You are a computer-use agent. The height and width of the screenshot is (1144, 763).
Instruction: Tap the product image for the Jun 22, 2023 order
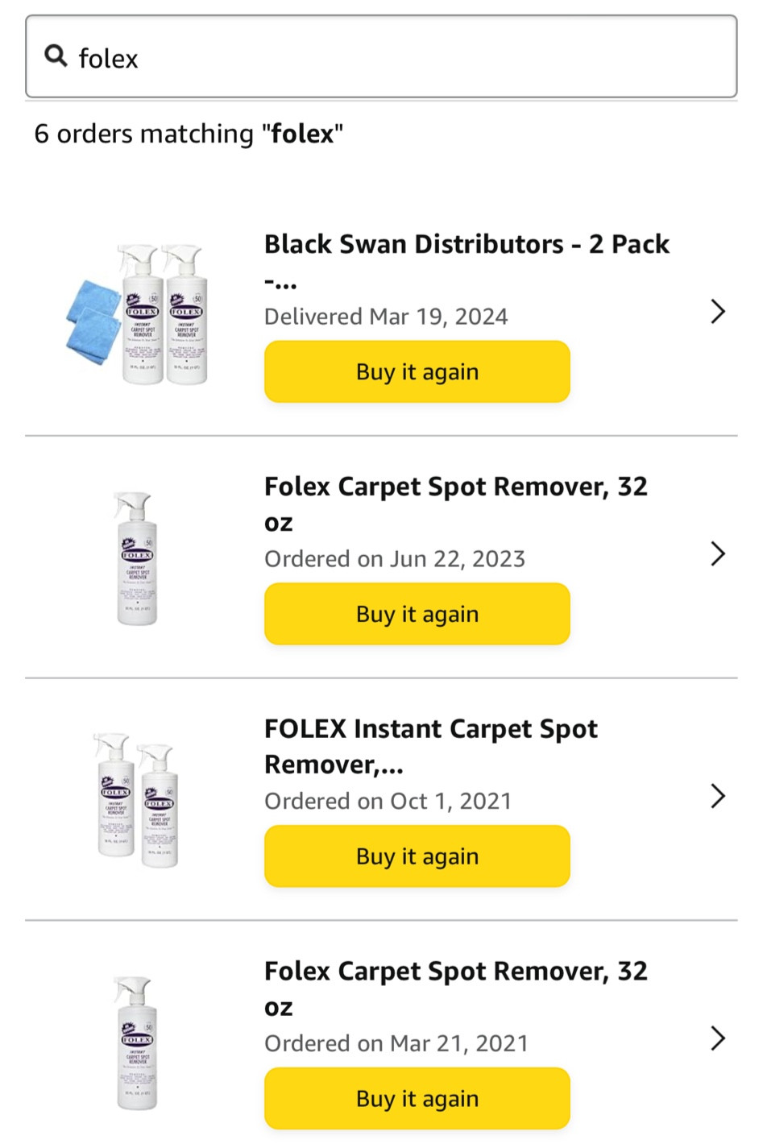pyautogui.click(x=137, y=558)
